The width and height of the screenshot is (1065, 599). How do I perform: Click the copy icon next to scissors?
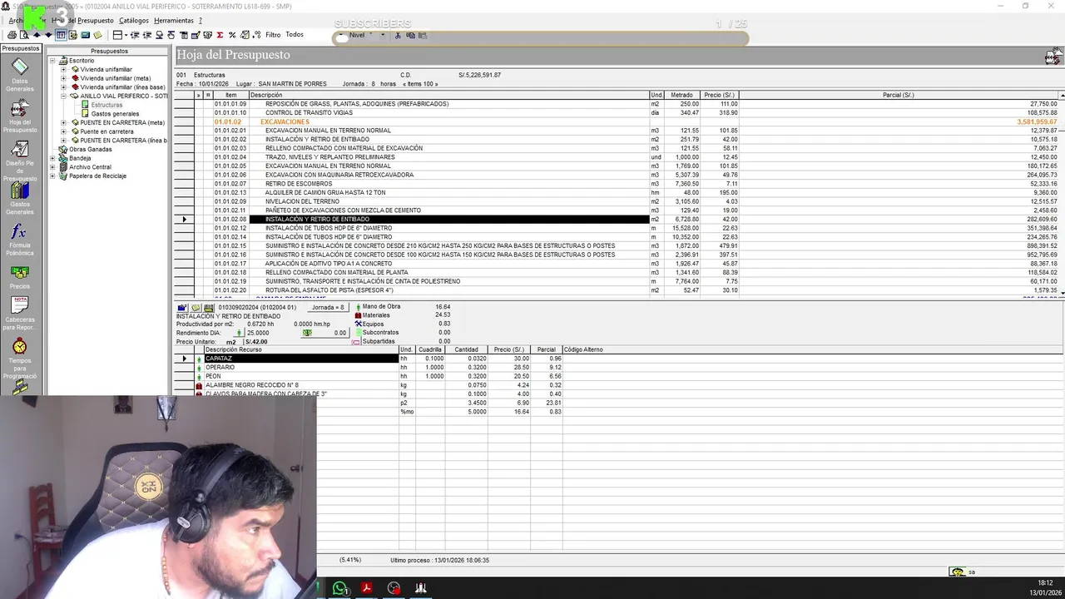(410, 35)
